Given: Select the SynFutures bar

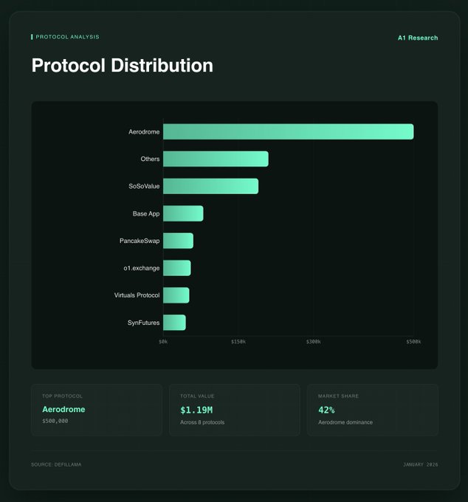Looking at the screenshot, I should point(174,323).
